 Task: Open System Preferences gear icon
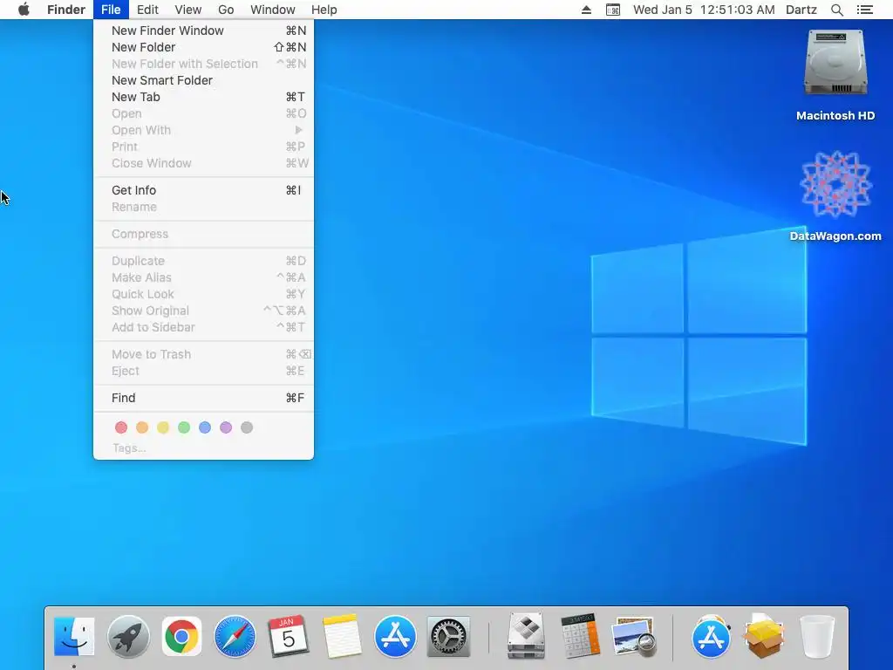(x=448, y=636)
